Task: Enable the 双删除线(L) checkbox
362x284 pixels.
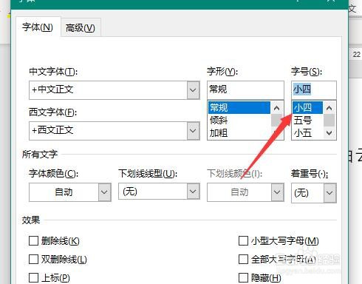Action: tap(34, 260)
